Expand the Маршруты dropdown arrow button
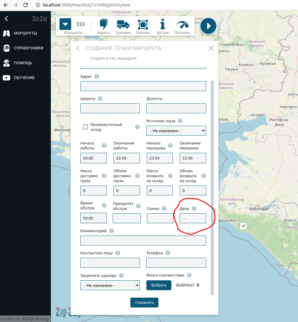The width and height of the screenshot is (298, 322). pos(65,24)
